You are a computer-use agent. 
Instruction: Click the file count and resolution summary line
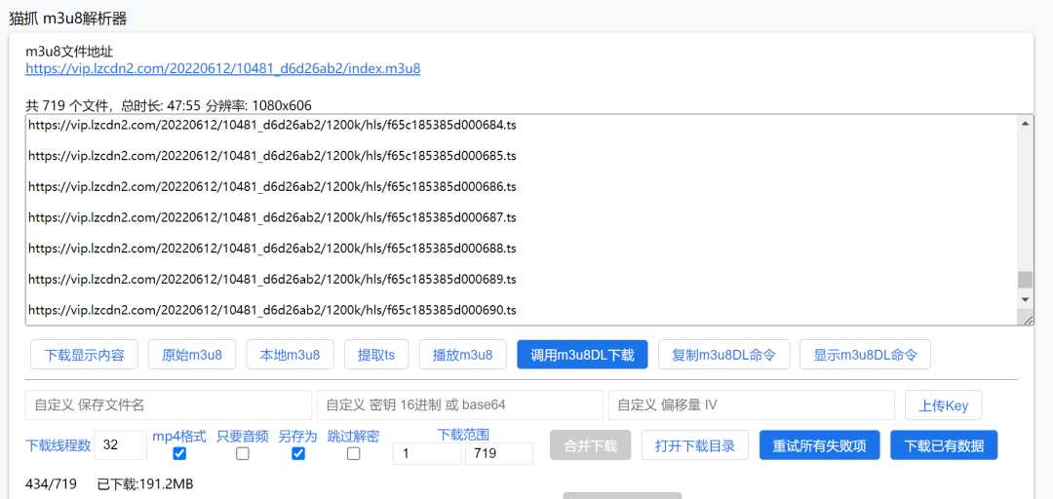click(169, 105)
